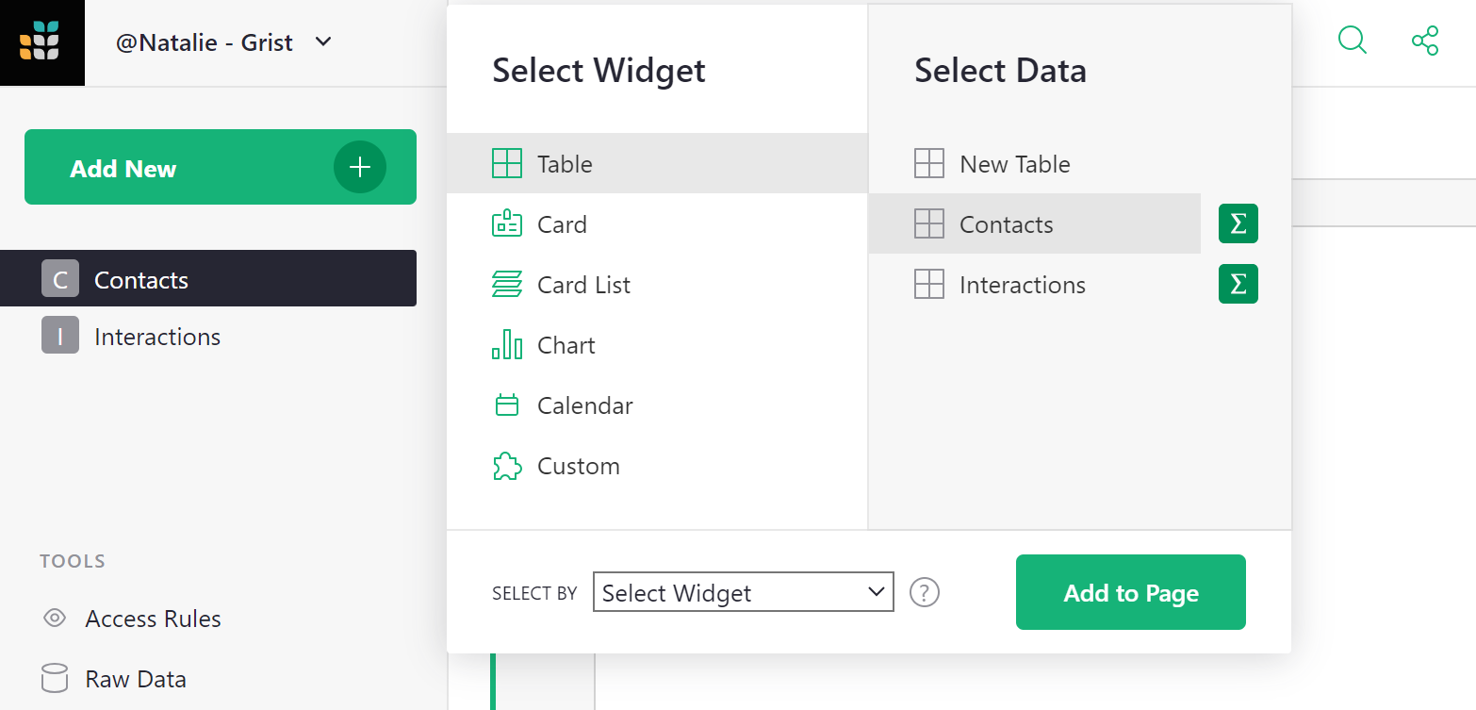This screenshot has height=710, width=1476.
Task: Select the Calendar widget
Action: coord(584,405)
